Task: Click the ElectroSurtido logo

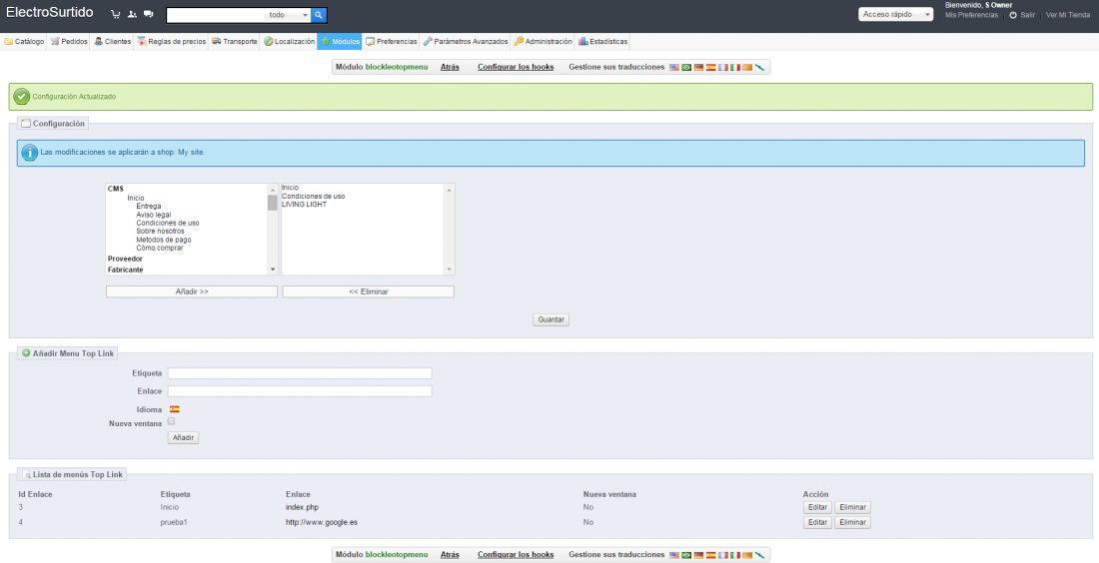Action: point(49,13)
